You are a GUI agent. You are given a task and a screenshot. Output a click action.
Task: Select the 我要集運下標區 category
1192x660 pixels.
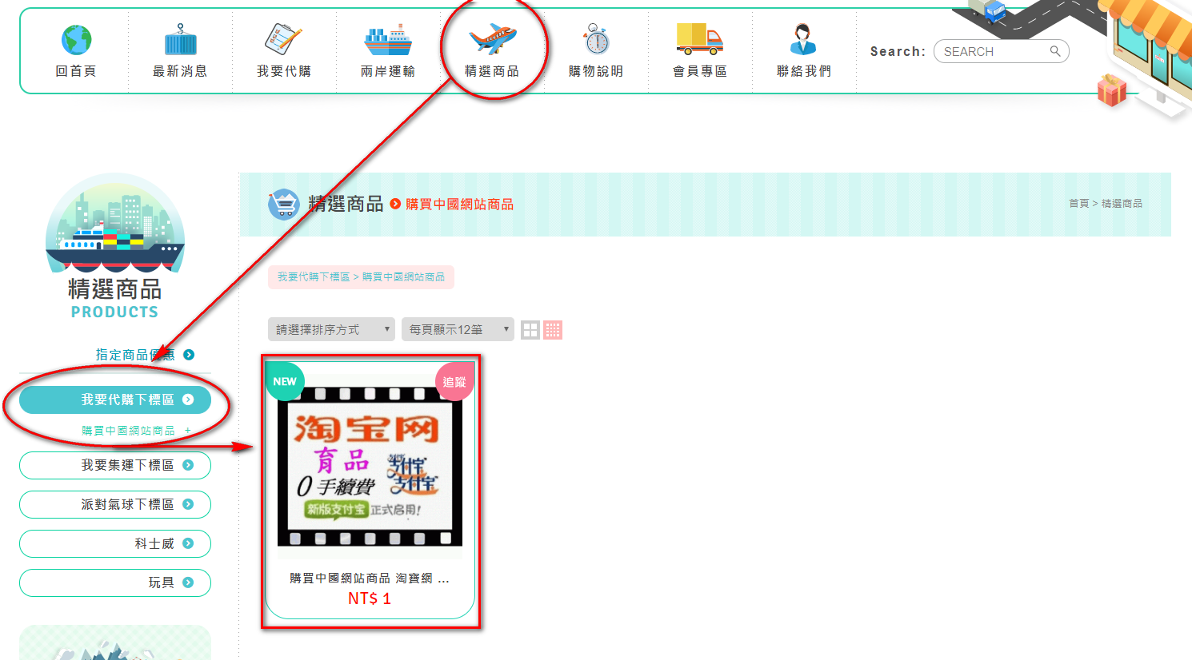click(115, 465)
